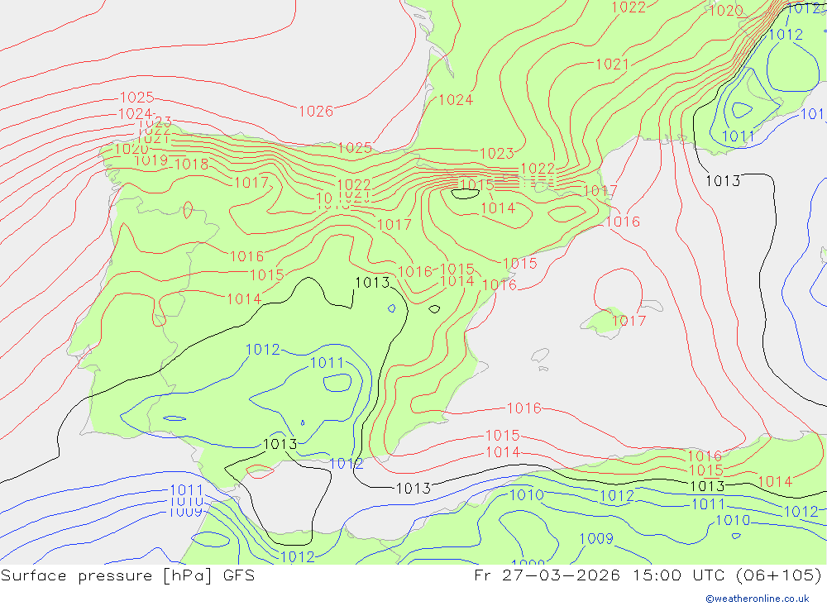Click the 1021 isobar label in southern France
The image size is (827, 606).
tap(612, 64)
